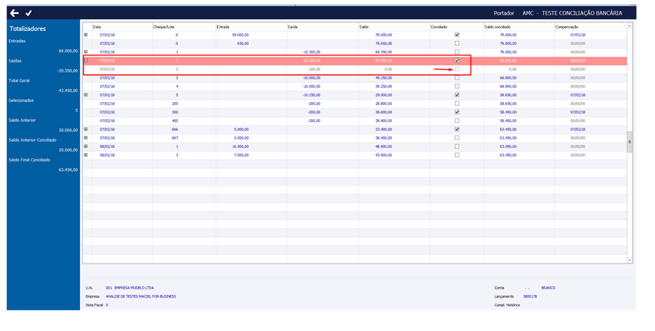
Task: Uncheck Conciliado in the highlighted red row
Action: point(456,61)
